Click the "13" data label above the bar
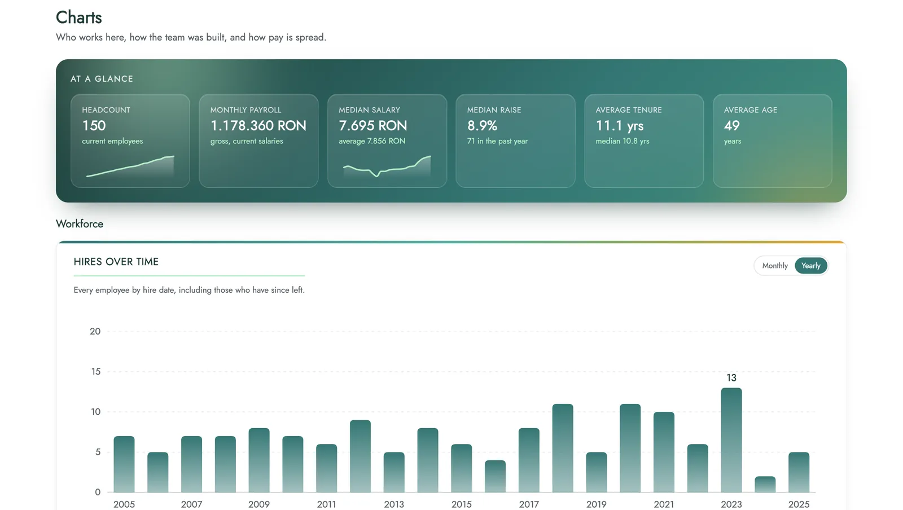This screenshot has width=903, height=510. 731,378
